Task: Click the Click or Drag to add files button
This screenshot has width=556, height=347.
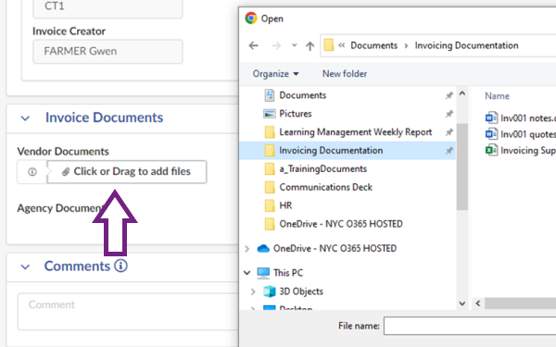Action: coord(127,172)
